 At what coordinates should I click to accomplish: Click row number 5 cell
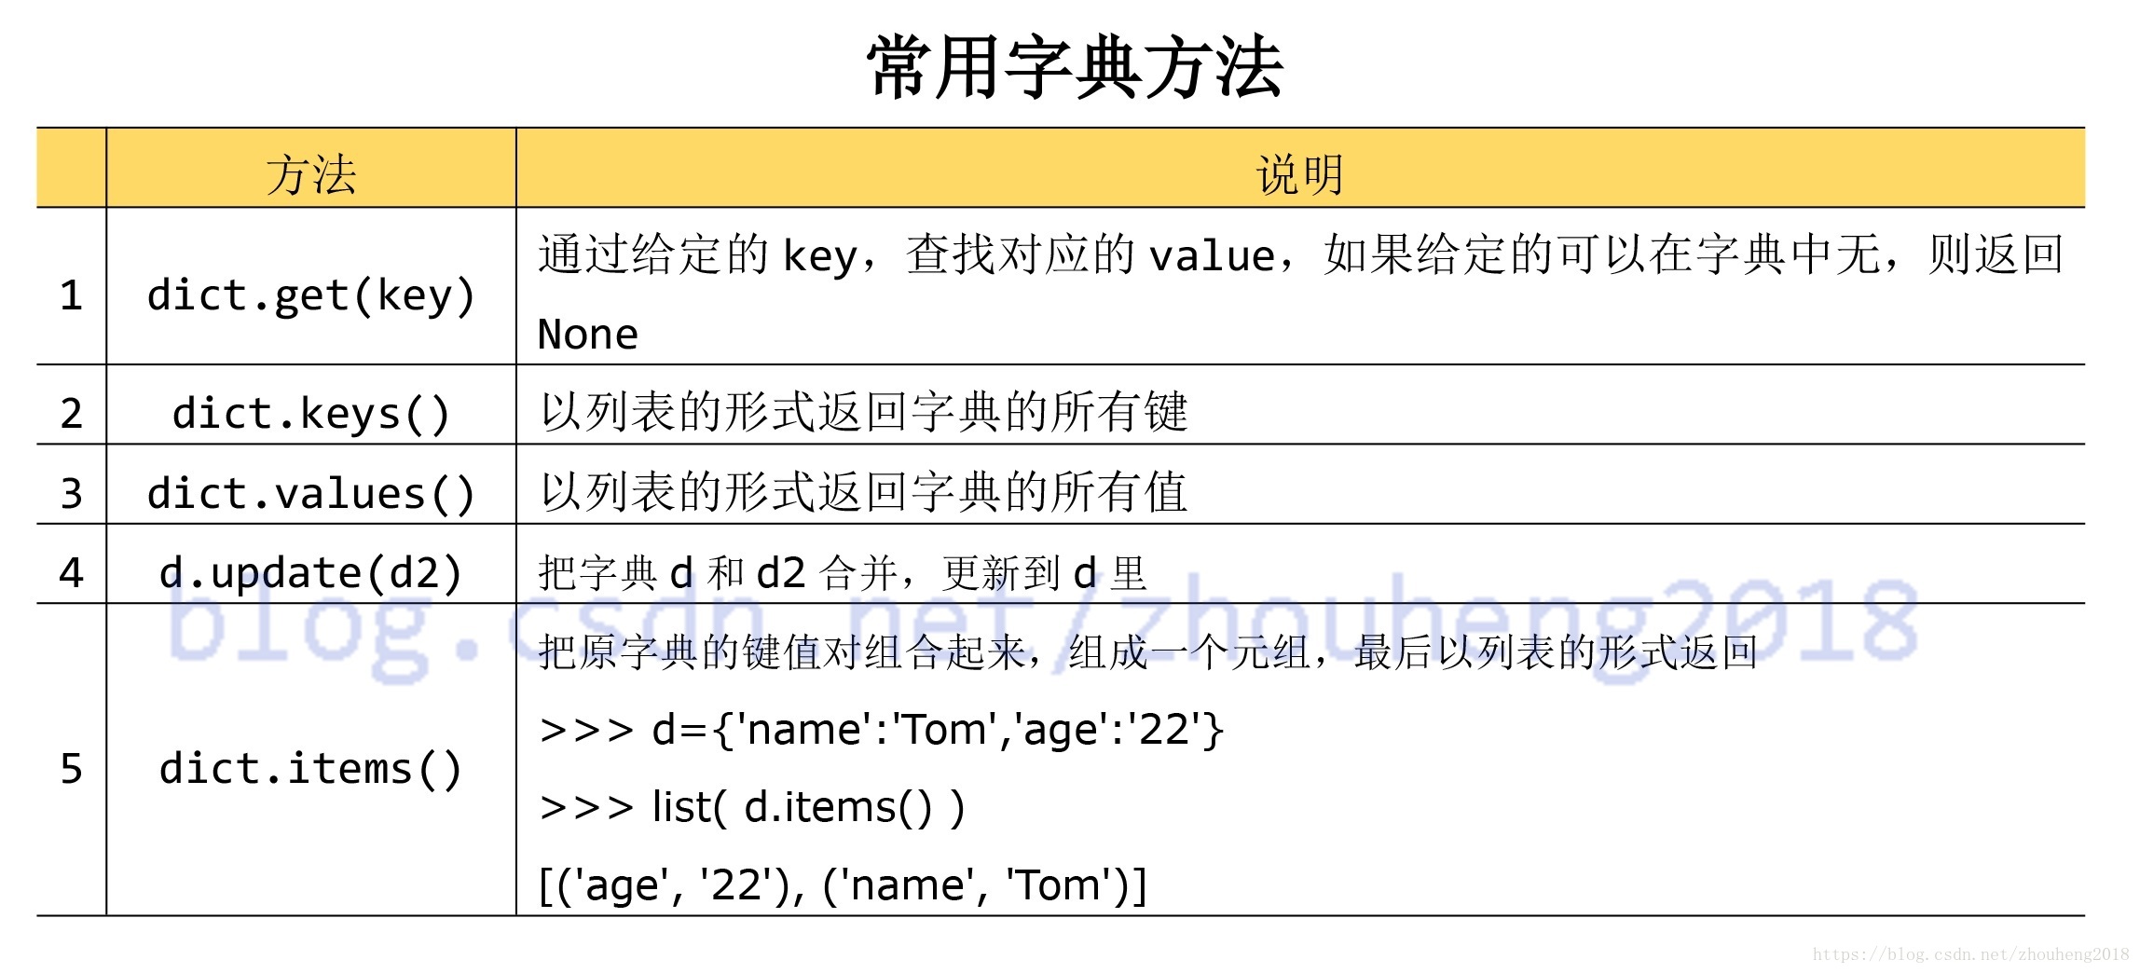(71, 769)
